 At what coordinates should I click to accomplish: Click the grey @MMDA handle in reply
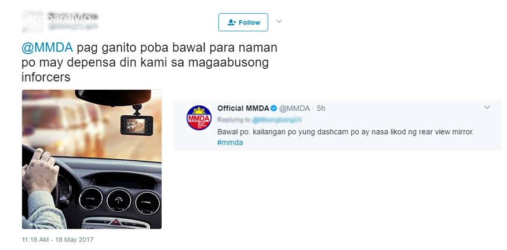pyautogui.click(x=294, y=108)
